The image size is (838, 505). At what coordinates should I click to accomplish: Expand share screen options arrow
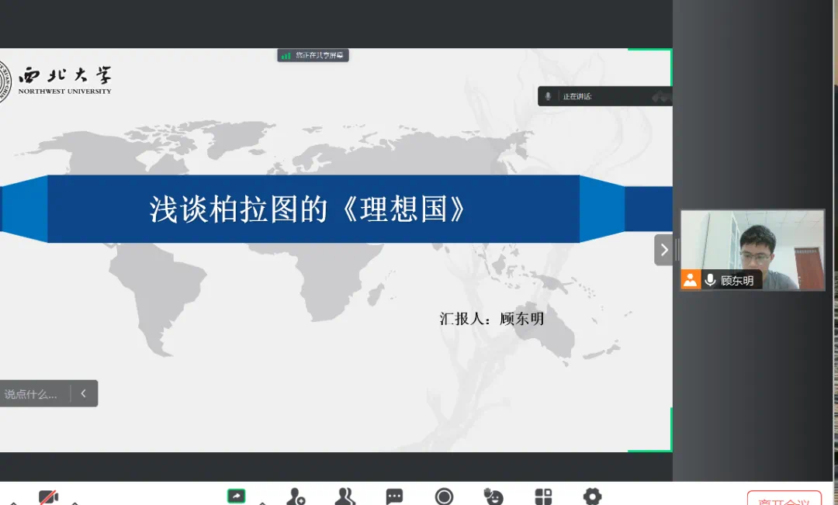[x=262, y=502]
